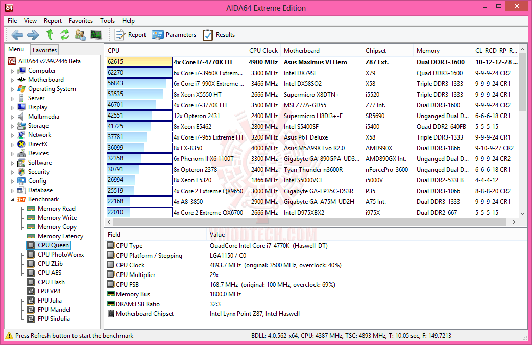This screenshot has width=532, height=345.
Task: Open the File menu
Action: coord(12,21)
